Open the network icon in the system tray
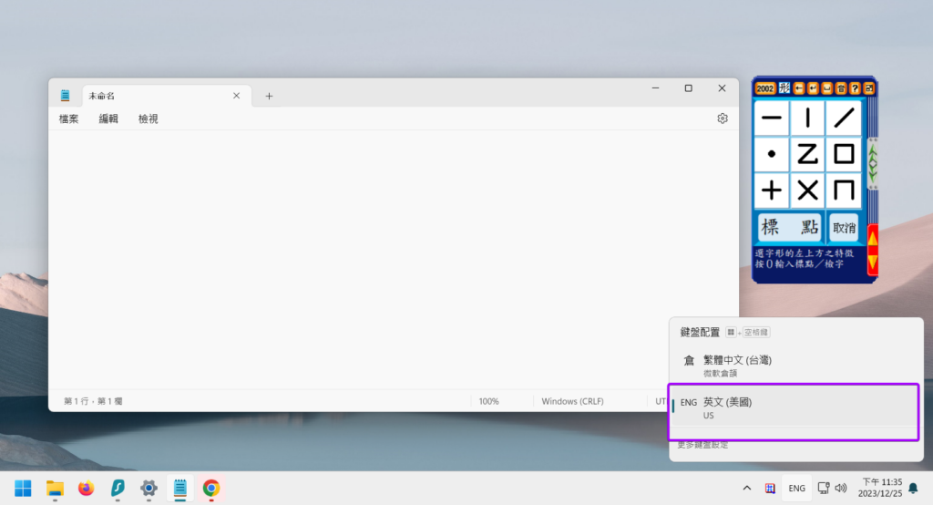Screen dimensions: 933x505 [824, 489]
